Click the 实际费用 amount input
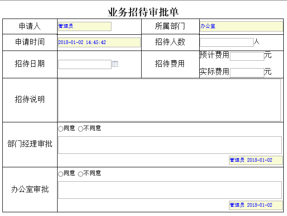Viewport: 287px width, 216px height. (x=247, y=72)
